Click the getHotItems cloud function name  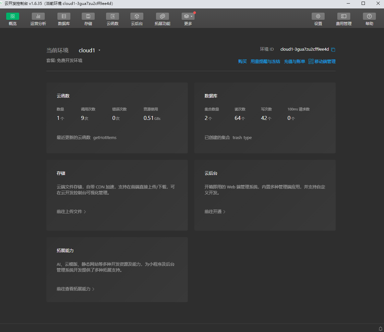(105, 137)
